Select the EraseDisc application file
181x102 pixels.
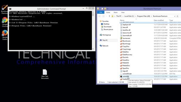[126, 60]
